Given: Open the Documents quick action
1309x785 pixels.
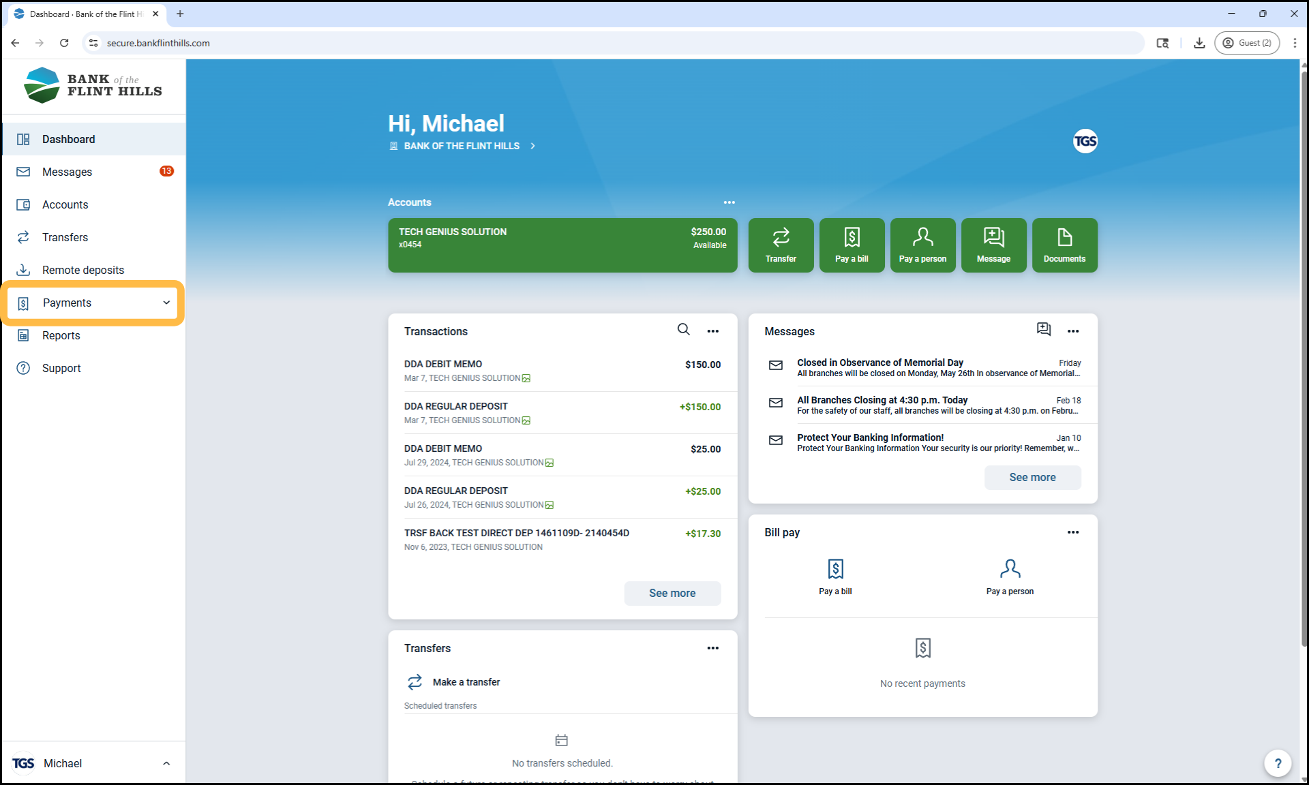Looking at the screenshot, I should pyautogui.click(x=1064, y=245).
